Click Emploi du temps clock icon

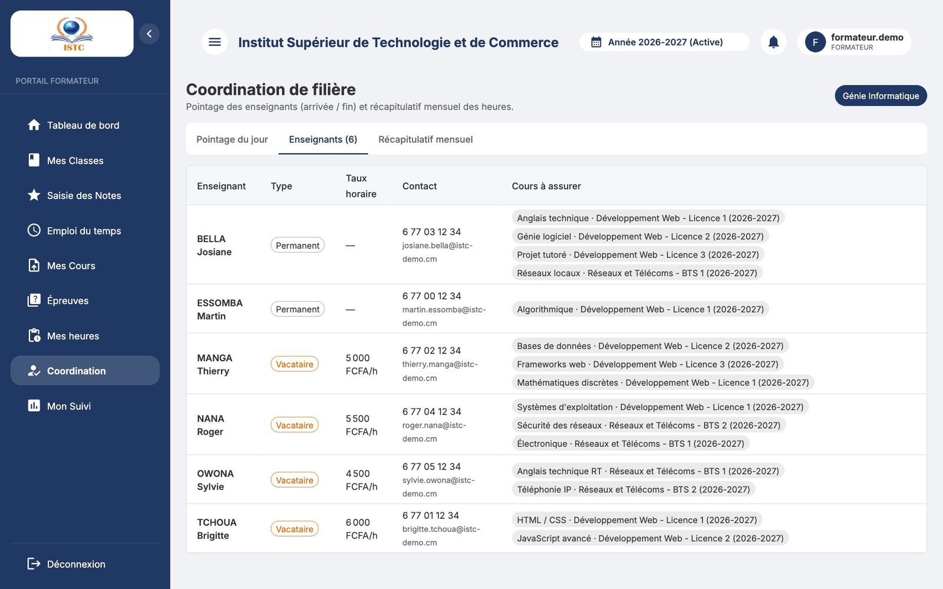34,230
